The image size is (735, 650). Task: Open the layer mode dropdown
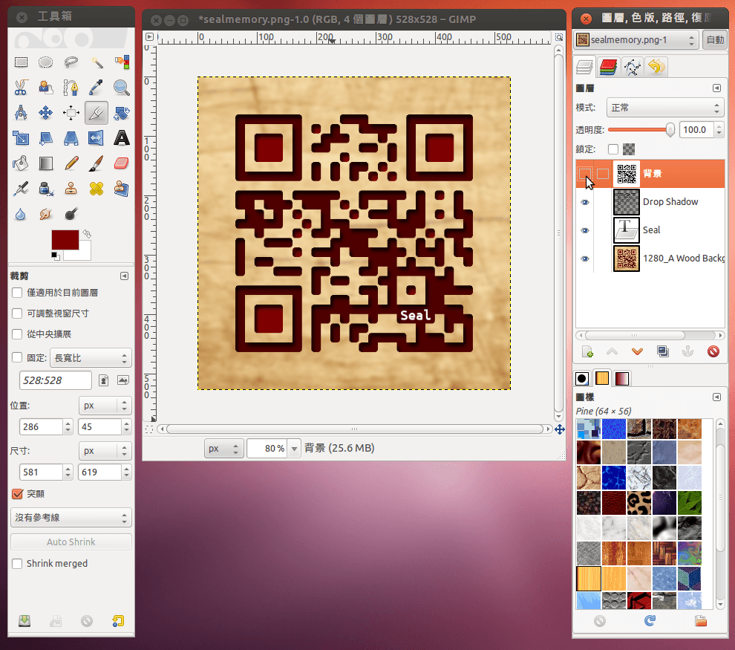(664, 108)
